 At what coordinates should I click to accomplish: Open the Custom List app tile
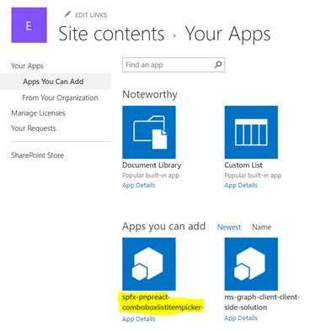(x=251, y=132)
